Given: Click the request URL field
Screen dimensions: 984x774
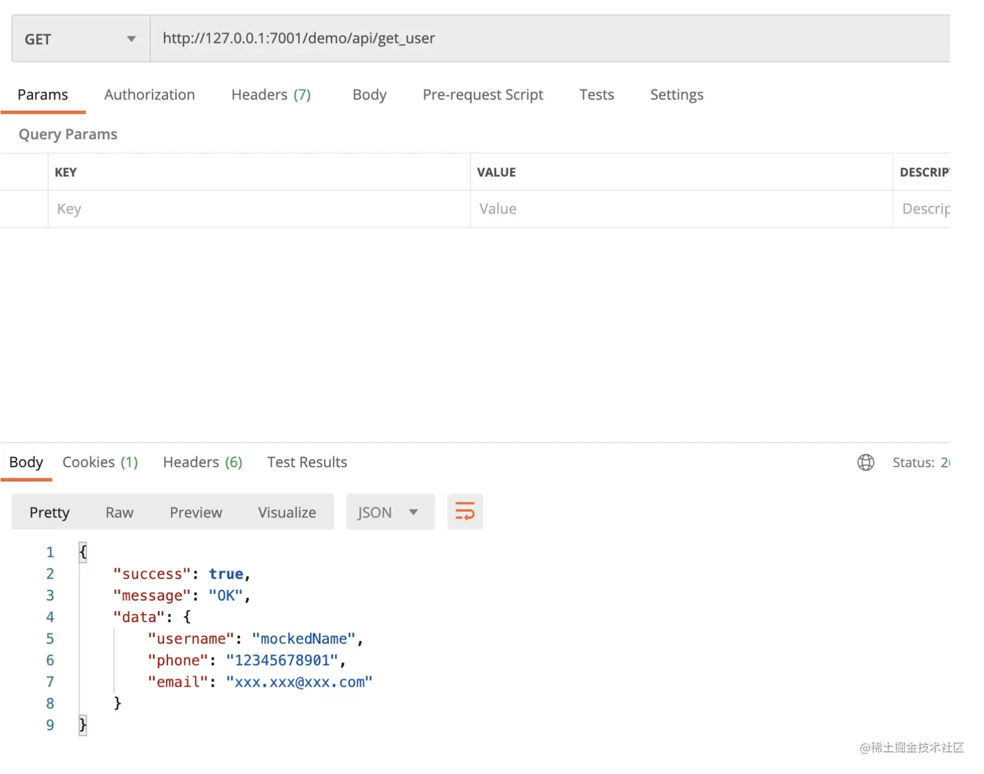Looking at the screenshot, I should tap(550, 39).
